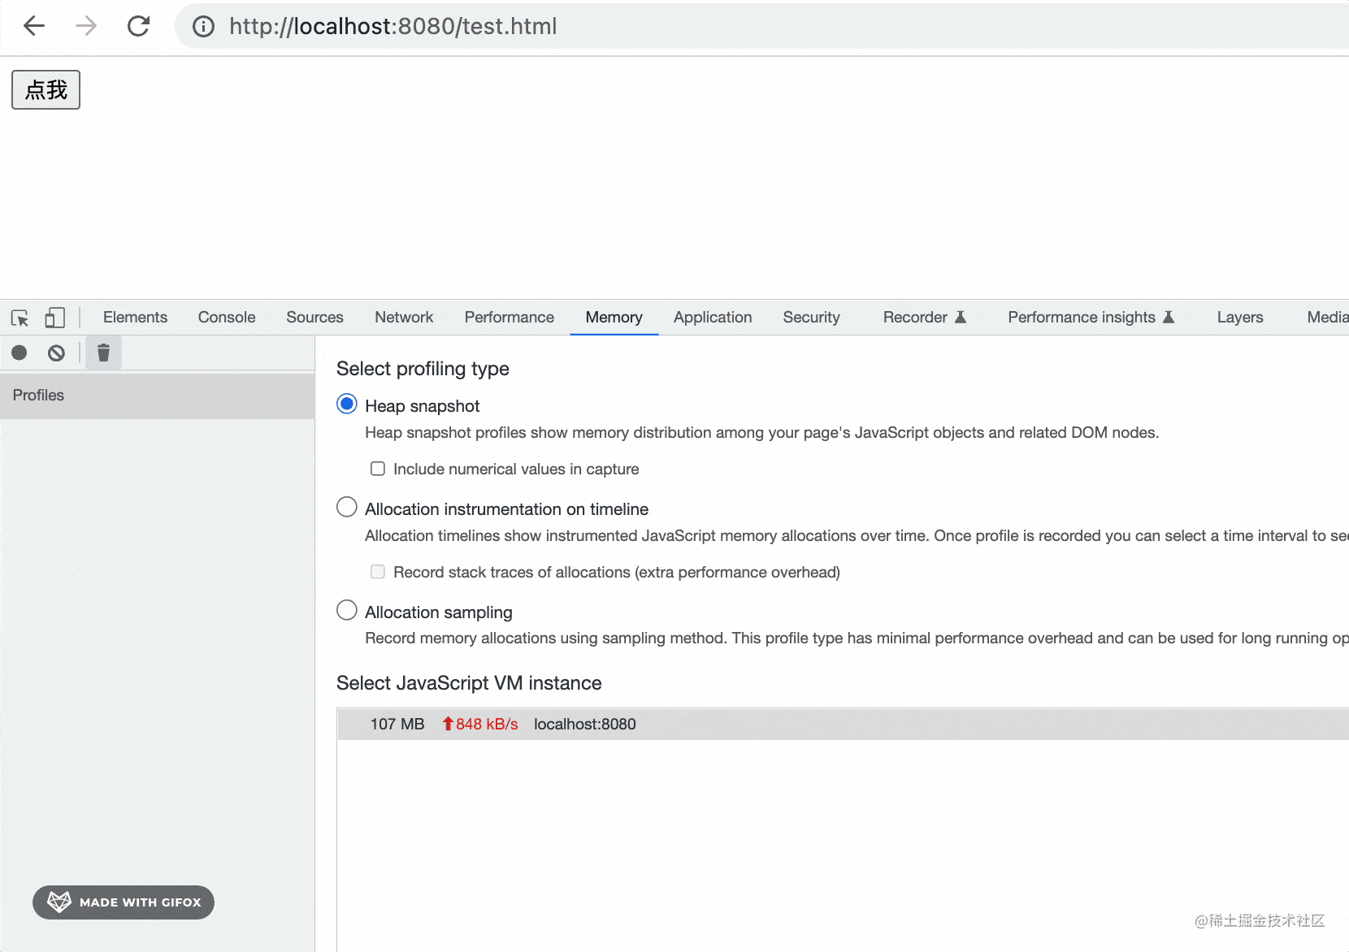This screenshot has width=1349, height=952.
Task: Click the clear all profiles icon
Action: tap(56, 353)
